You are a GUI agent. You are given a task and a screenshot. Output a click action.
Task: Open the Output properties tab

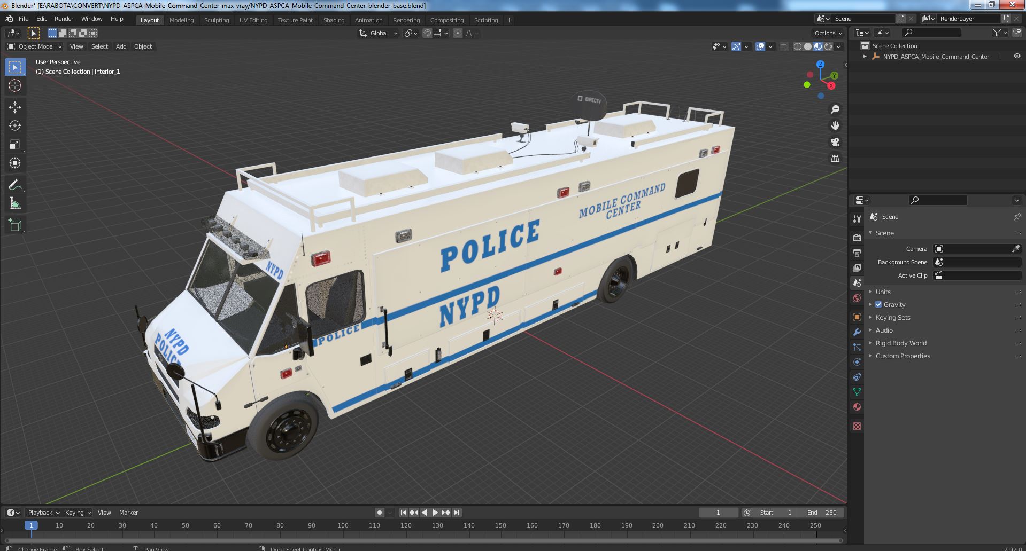[x=857, y=253]
